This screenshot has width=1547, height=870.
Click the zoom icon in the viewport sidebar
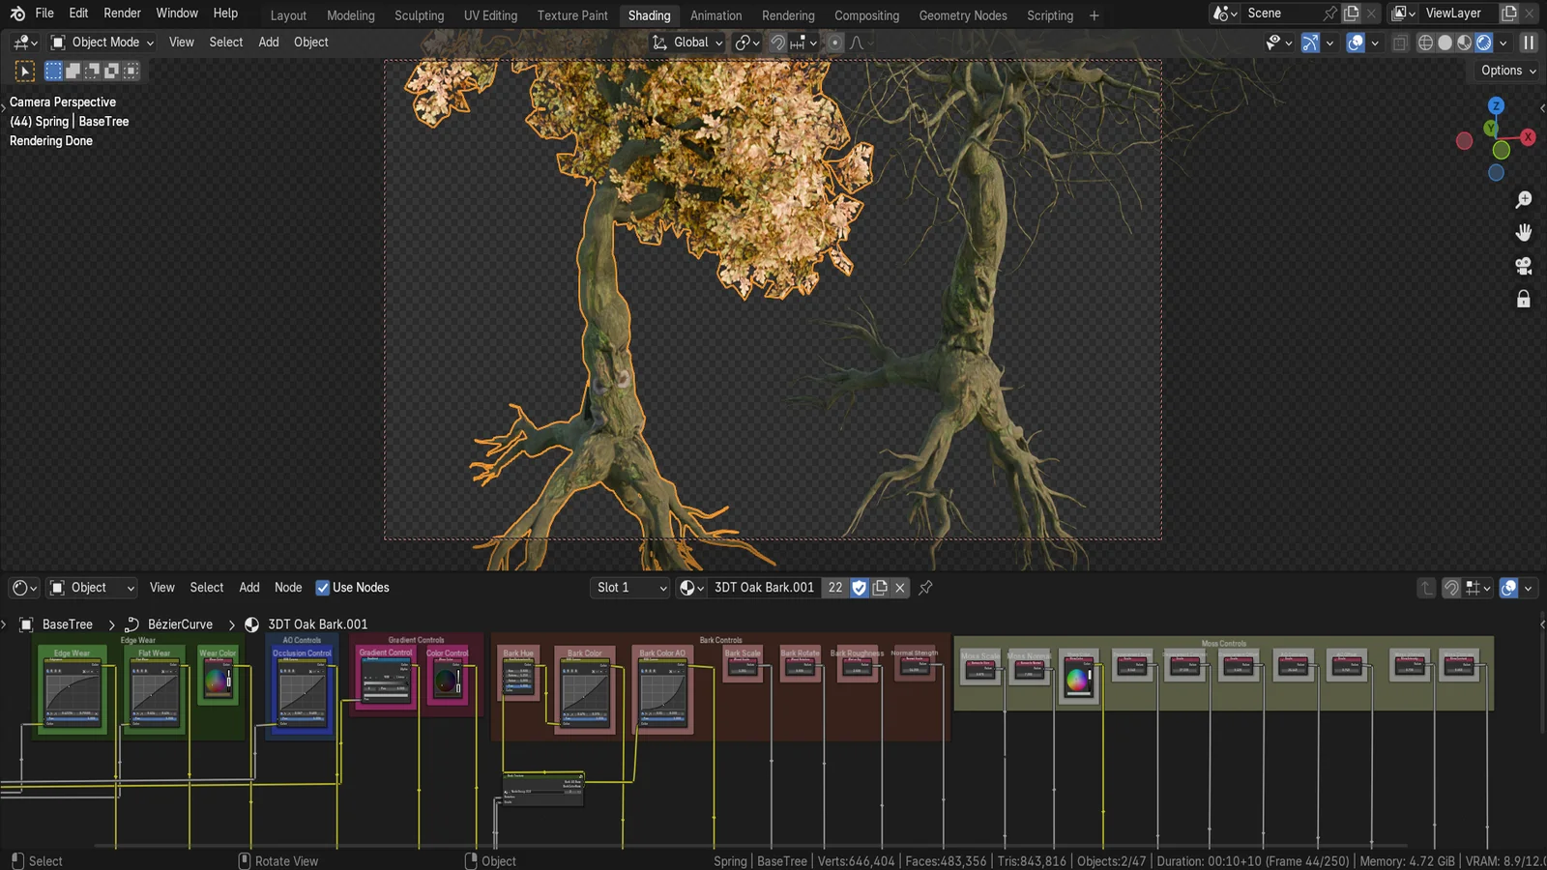point(1524,199)
